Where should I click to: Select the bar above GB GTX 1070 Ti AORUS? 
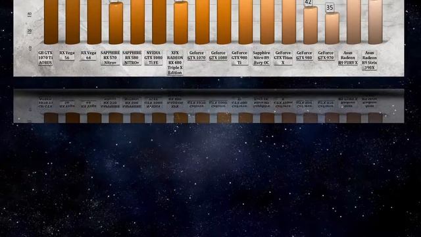tap(51, 22)
